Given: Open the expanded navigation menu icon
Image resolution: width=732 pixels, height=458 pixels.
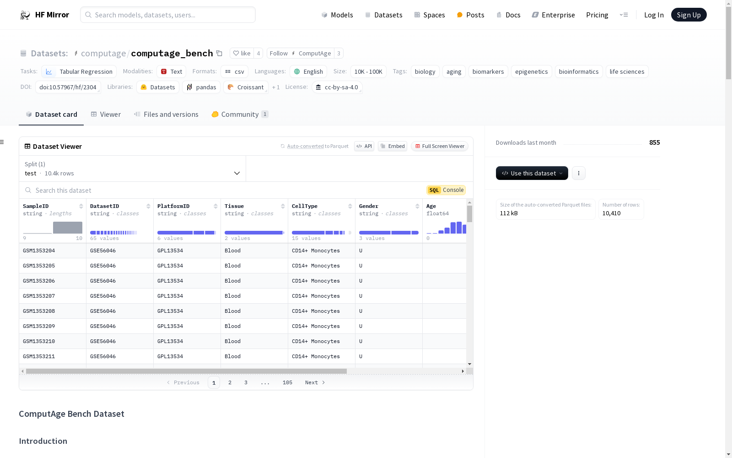Looking at the screenshot, I should [624, 15].
